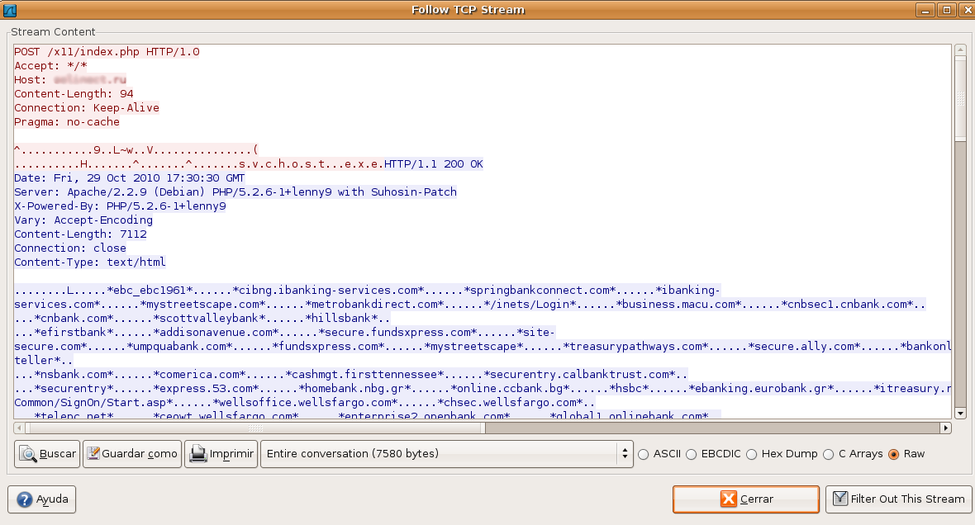The height and width of the screenshot is (525, 975).
Task: Click the Guardar como pencil icon
Action: point(93,454)
